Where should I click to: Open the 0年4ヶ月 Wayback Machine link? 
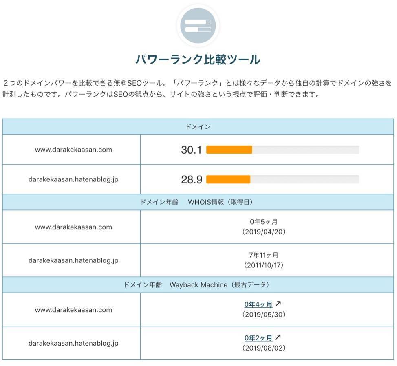258,304
